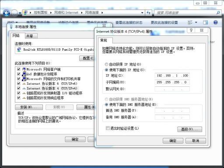Click the 首选 DNS 服务器 field
The image size is (224, 168).
coord(172,110)
